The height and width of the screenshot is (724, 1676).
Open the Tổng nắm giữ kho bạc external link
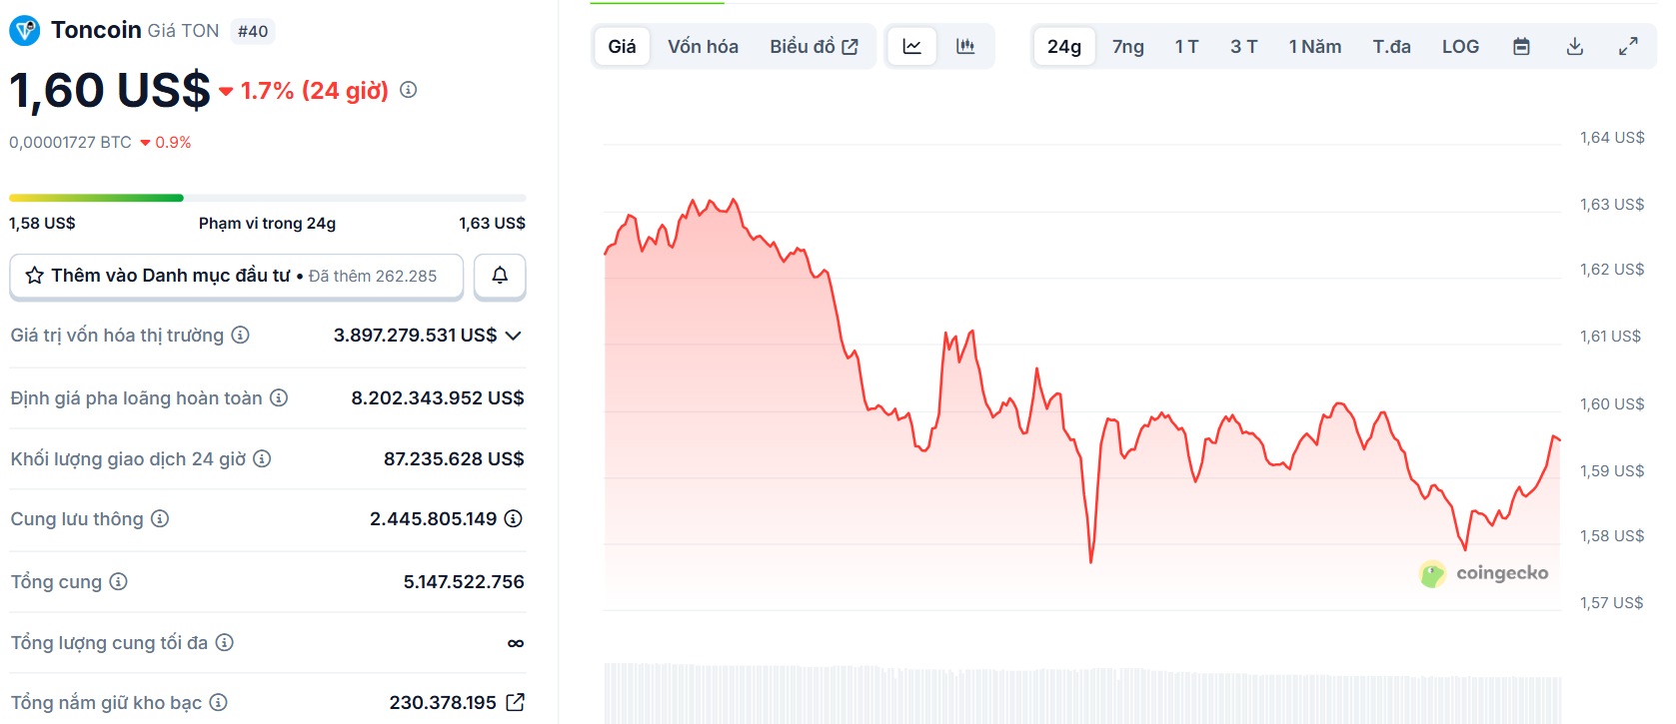coord(515,702)
